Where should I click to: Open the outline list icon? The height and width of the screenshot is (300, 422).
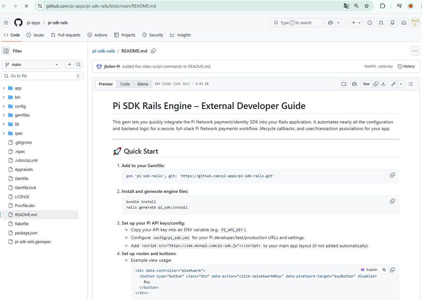(411, 84)
